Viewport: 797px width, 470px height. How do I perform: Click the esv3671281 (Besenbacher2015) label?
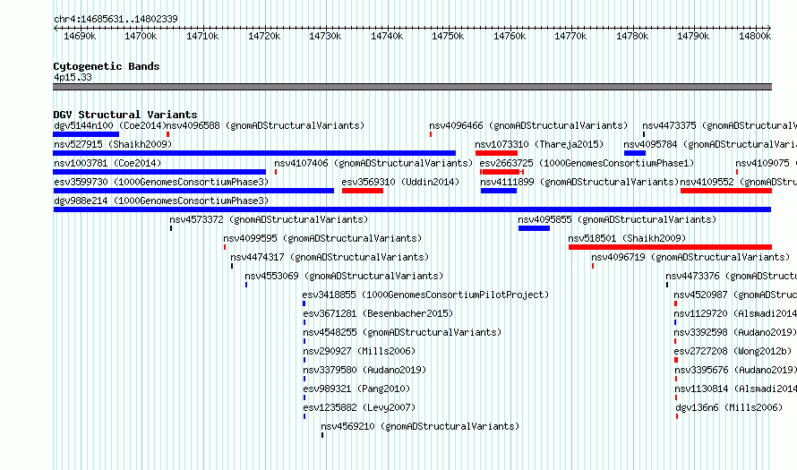pos(378,313)
